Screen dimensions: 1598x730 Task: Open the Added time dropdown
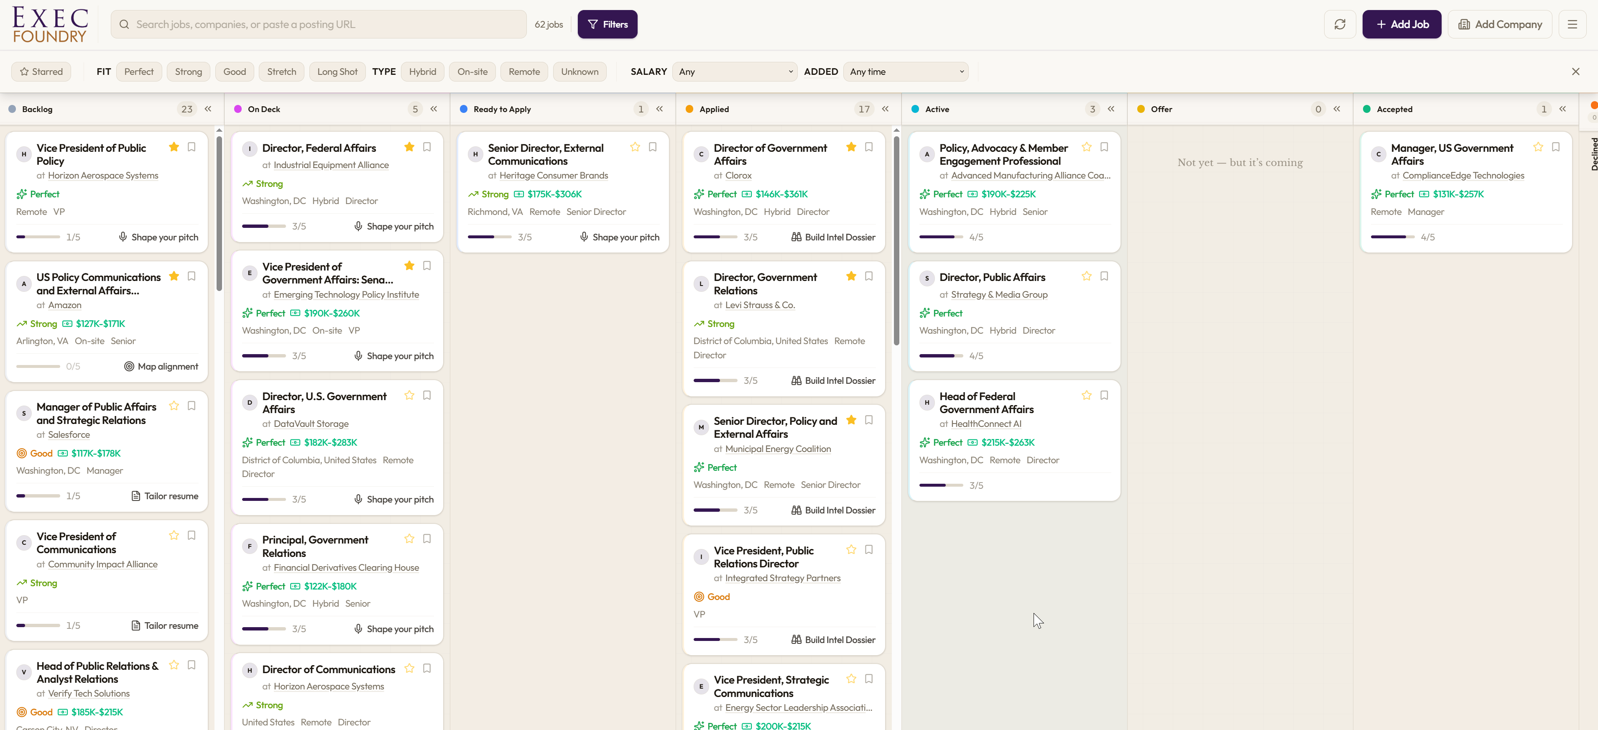tap(906, 71)
